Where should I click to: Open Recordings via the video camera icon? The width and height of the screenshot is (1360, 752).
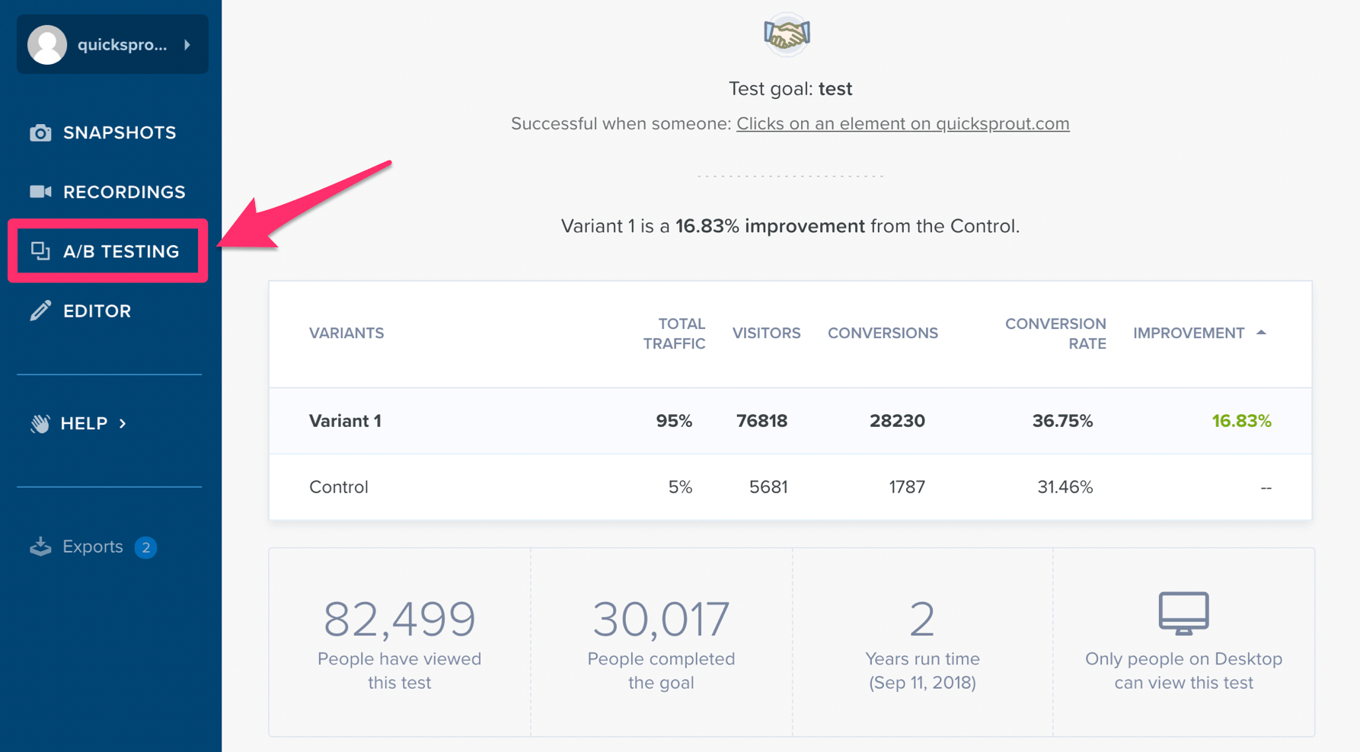pos(40,191)
